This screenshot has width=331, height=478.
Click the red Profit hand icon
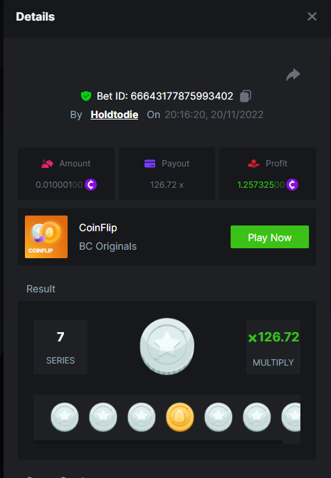coord(253,164)
